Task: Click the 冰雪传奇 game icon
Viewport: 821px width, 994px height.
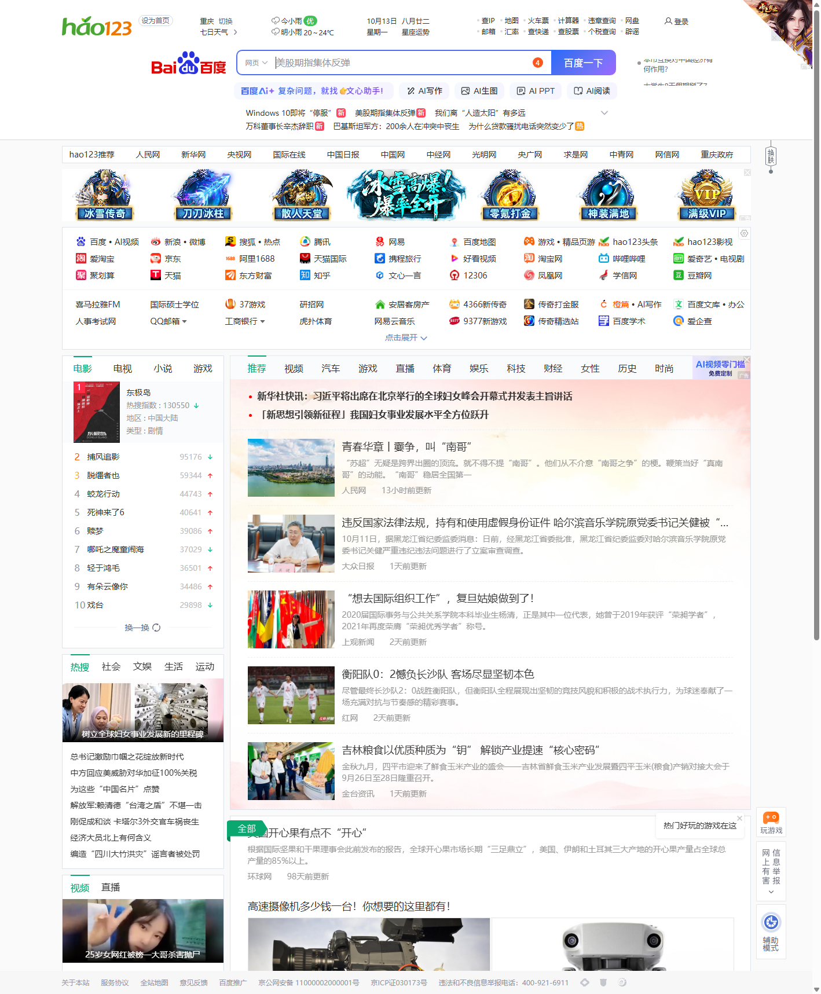Action: 104,195
